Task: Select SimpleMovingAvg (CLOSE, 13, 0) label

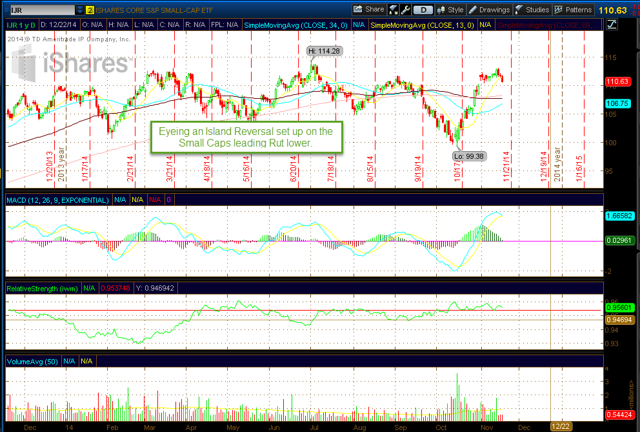Action: click(422, 25)
